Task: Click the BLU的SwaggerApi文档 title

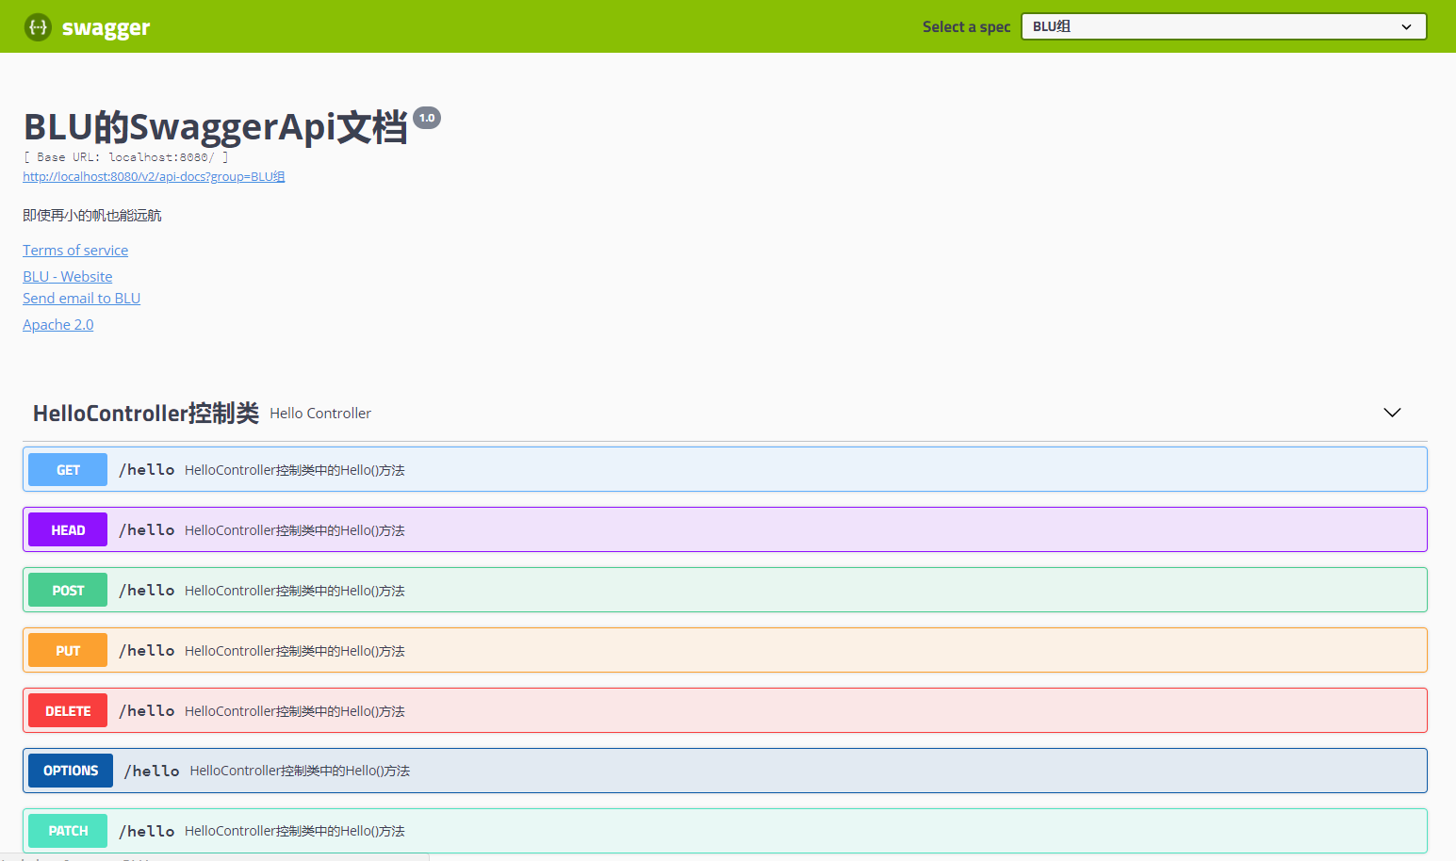Action: pos(216,127)
